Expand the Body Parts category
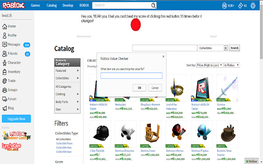This screenshot has height=164, width=263. (67, 102)
